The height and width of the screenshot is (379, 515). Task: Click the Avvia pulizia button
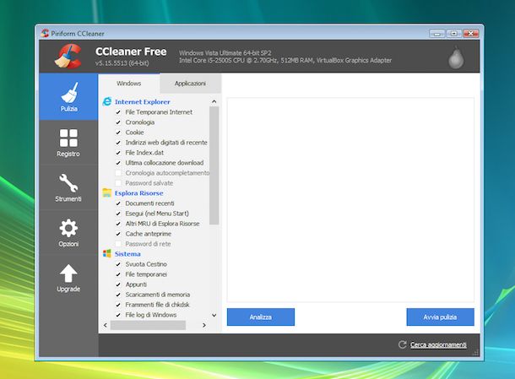click(x=440, y=317)
